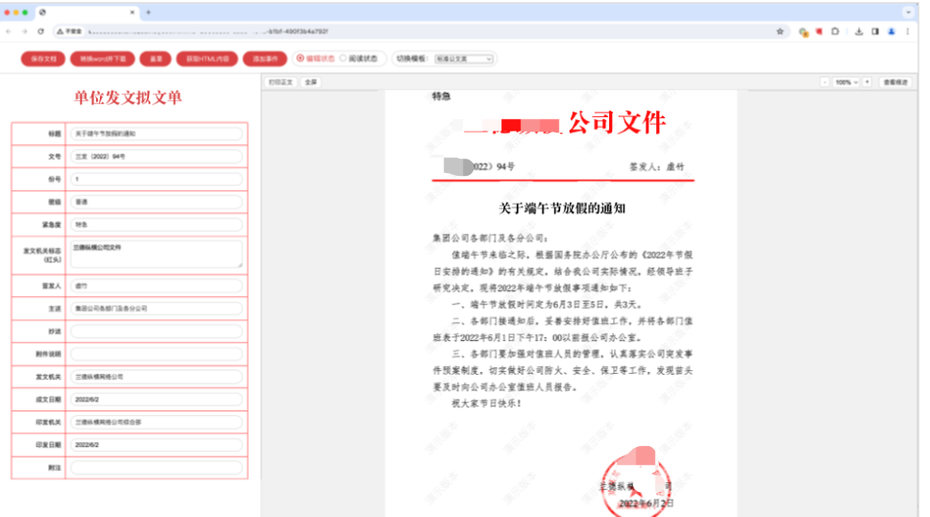
Task: Click the green extension icon with orange badge
Action: (x=803, y=32)
